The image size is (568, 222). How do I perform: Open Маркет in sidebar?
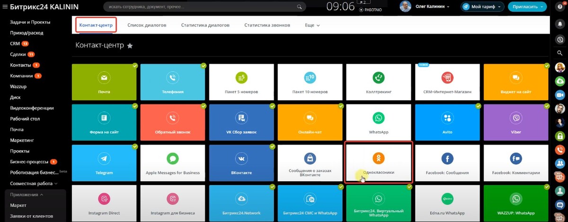(18, 205)
